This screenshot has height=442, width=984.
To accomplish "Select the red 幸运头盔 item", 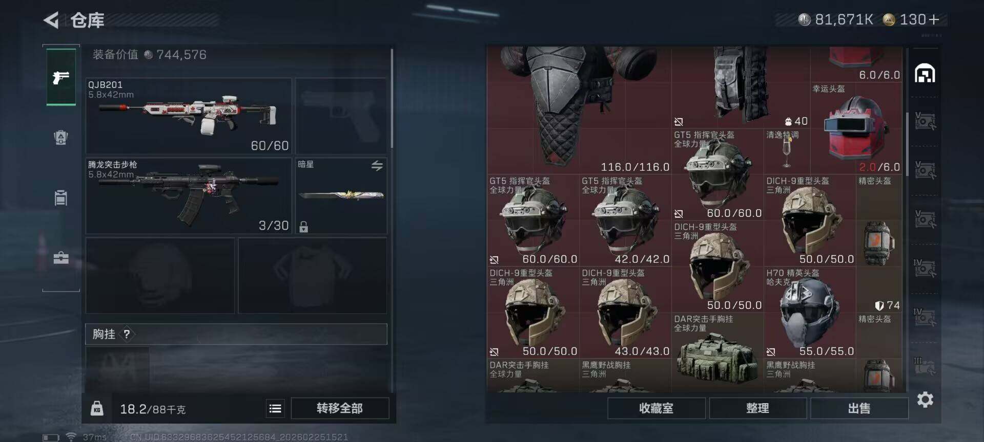I will (856, 128).
